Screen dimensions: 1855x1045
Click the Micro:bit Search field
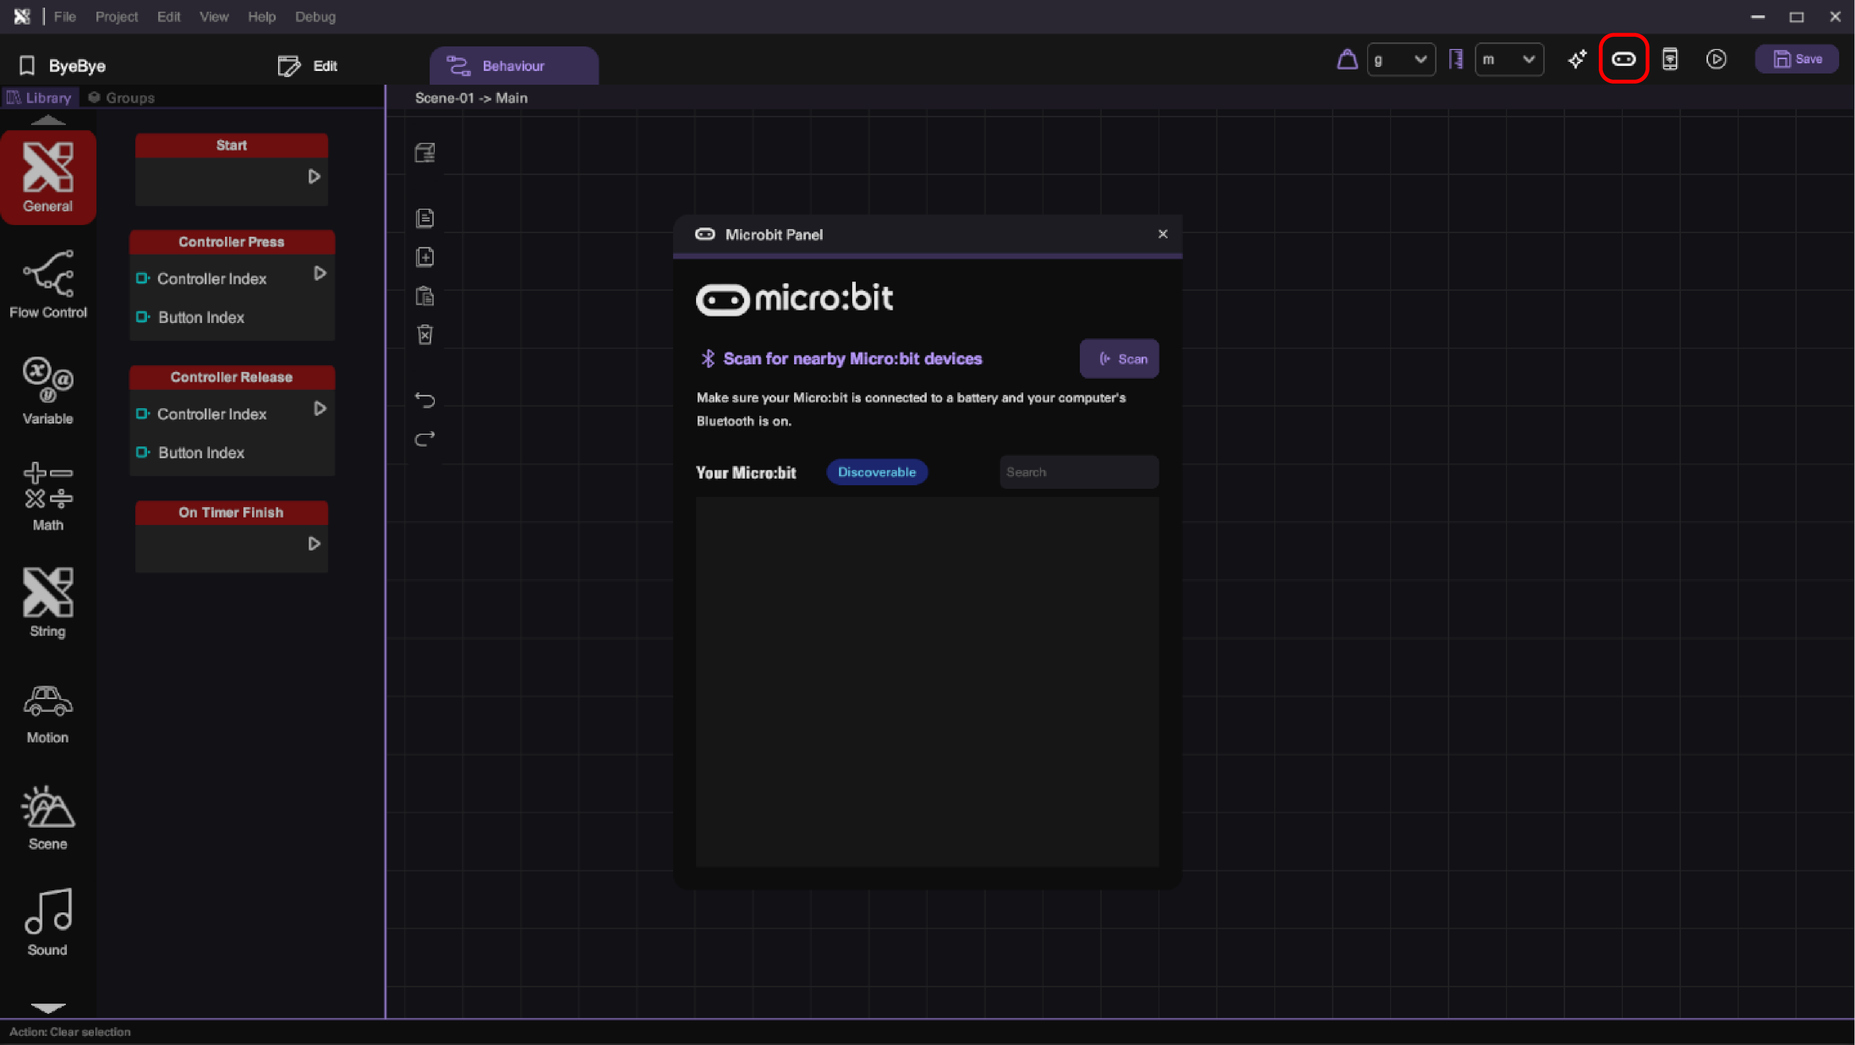[1078, 472]
